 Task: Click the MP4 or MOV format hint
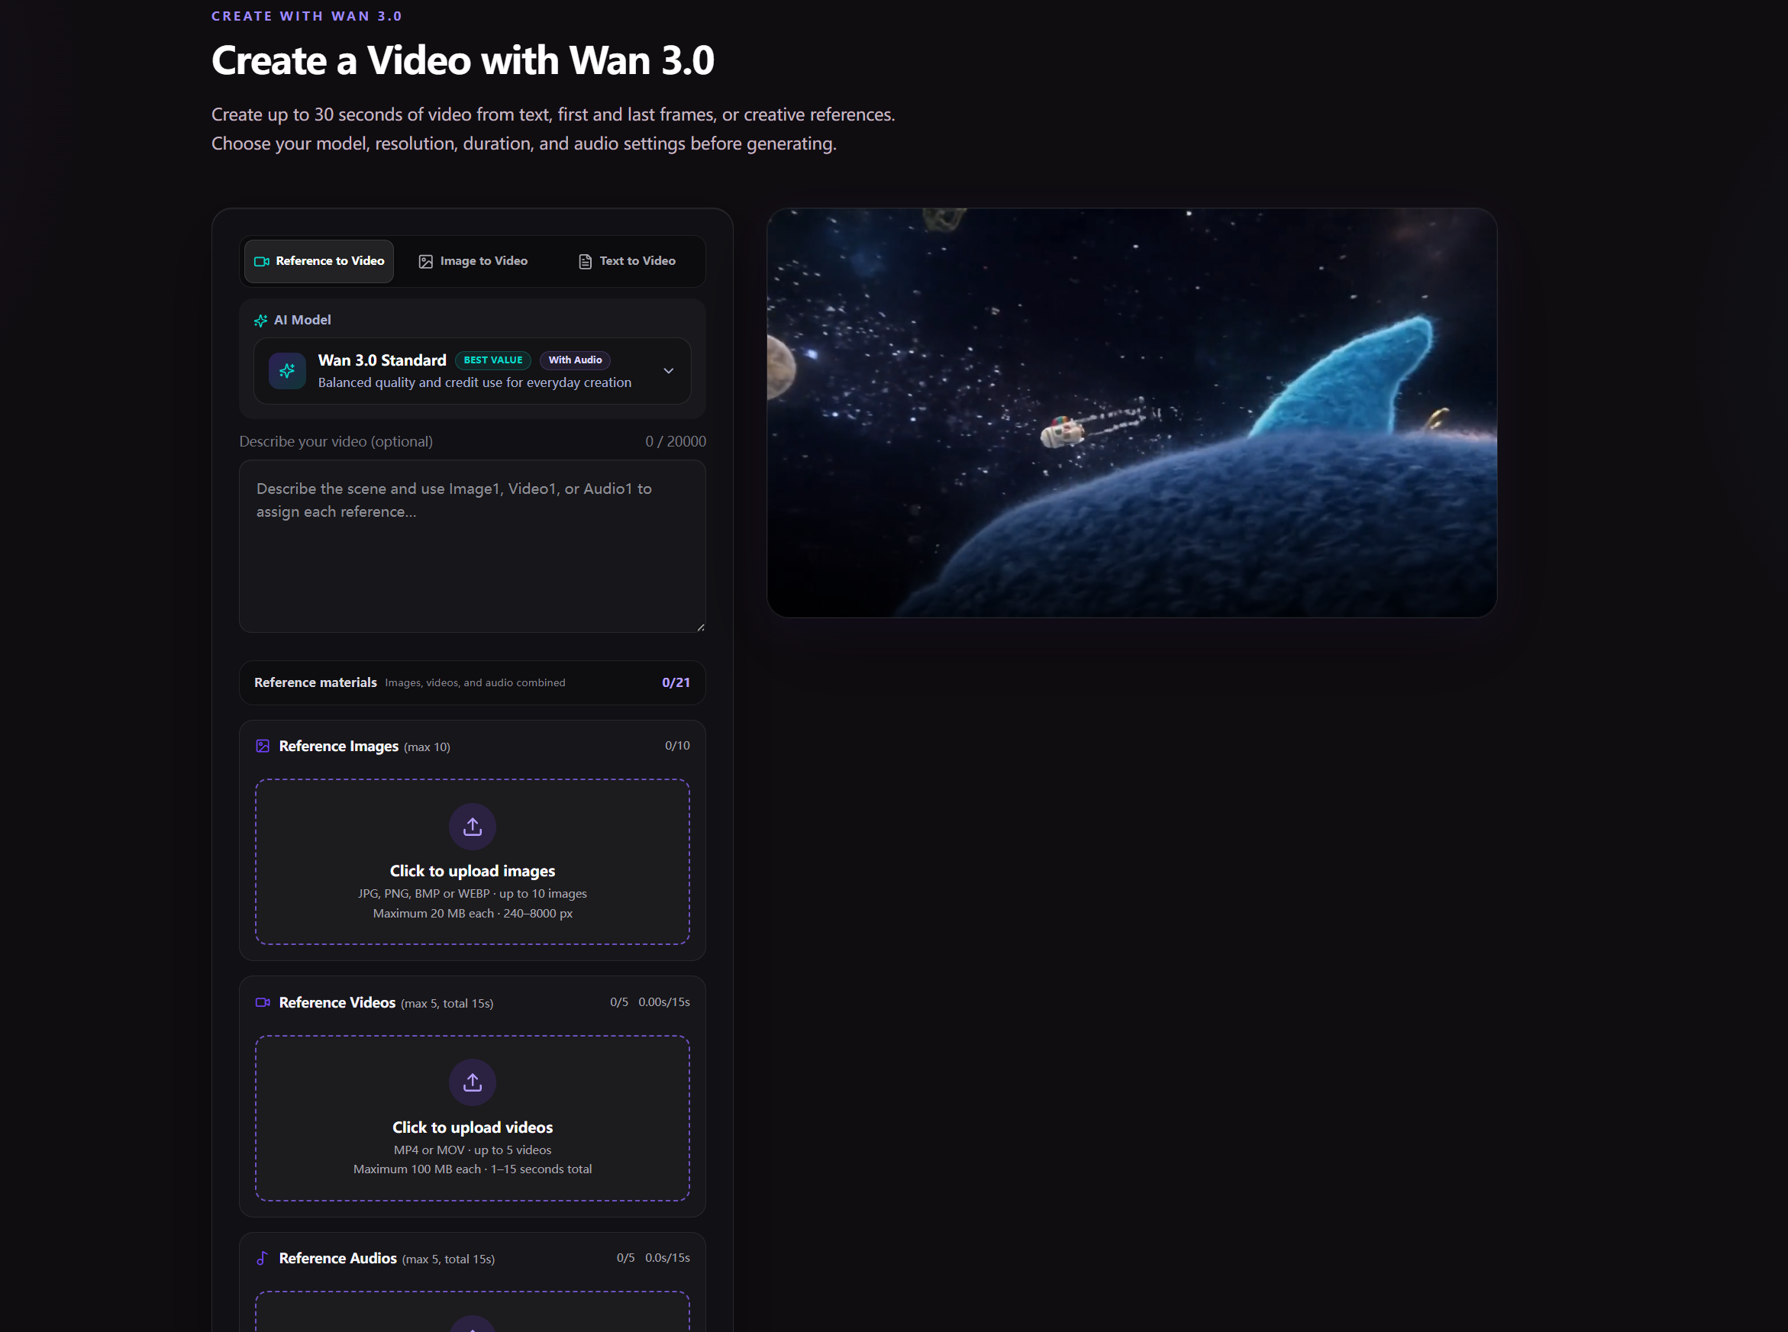click(473, 1150)
